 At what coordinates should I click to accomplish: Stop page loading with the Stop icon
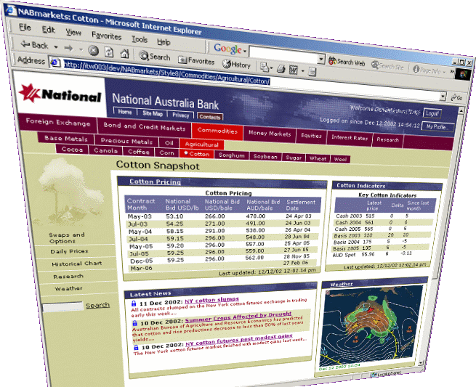(94, 50)
